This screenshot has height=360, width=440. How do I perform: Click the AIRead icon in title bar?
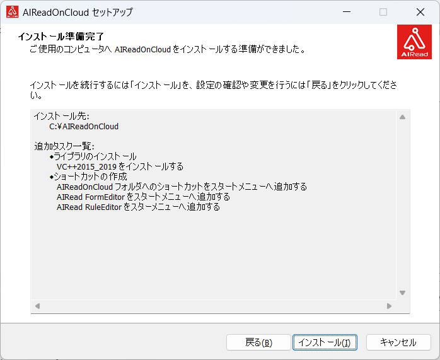(13, 12)
